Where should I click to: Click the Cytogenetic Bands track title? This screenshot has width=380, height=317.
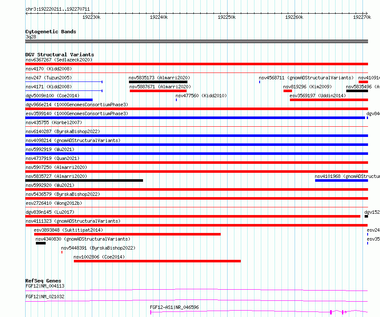pyautogui.click(x=51, y=32)
